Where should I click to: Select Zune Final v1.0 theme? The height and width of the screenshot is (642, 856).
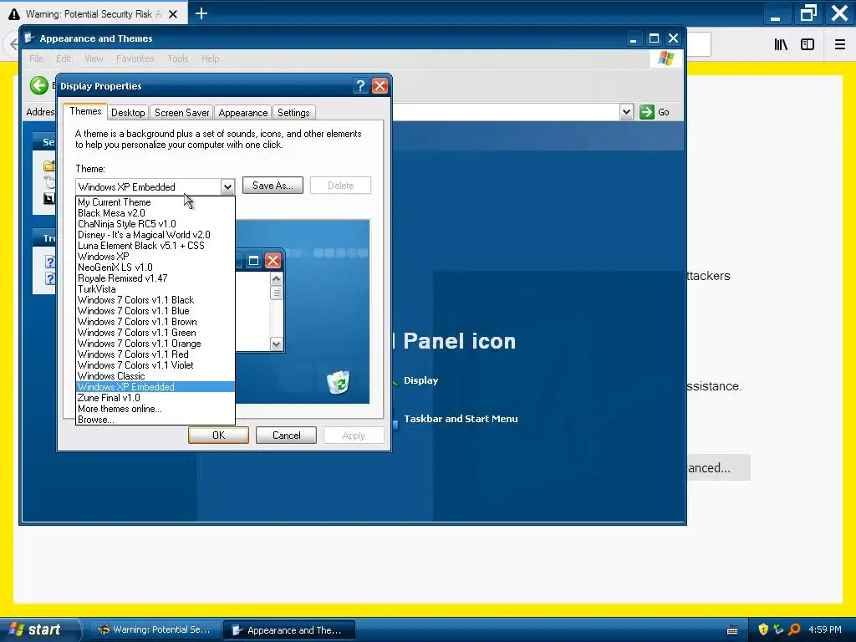[155, 398]
